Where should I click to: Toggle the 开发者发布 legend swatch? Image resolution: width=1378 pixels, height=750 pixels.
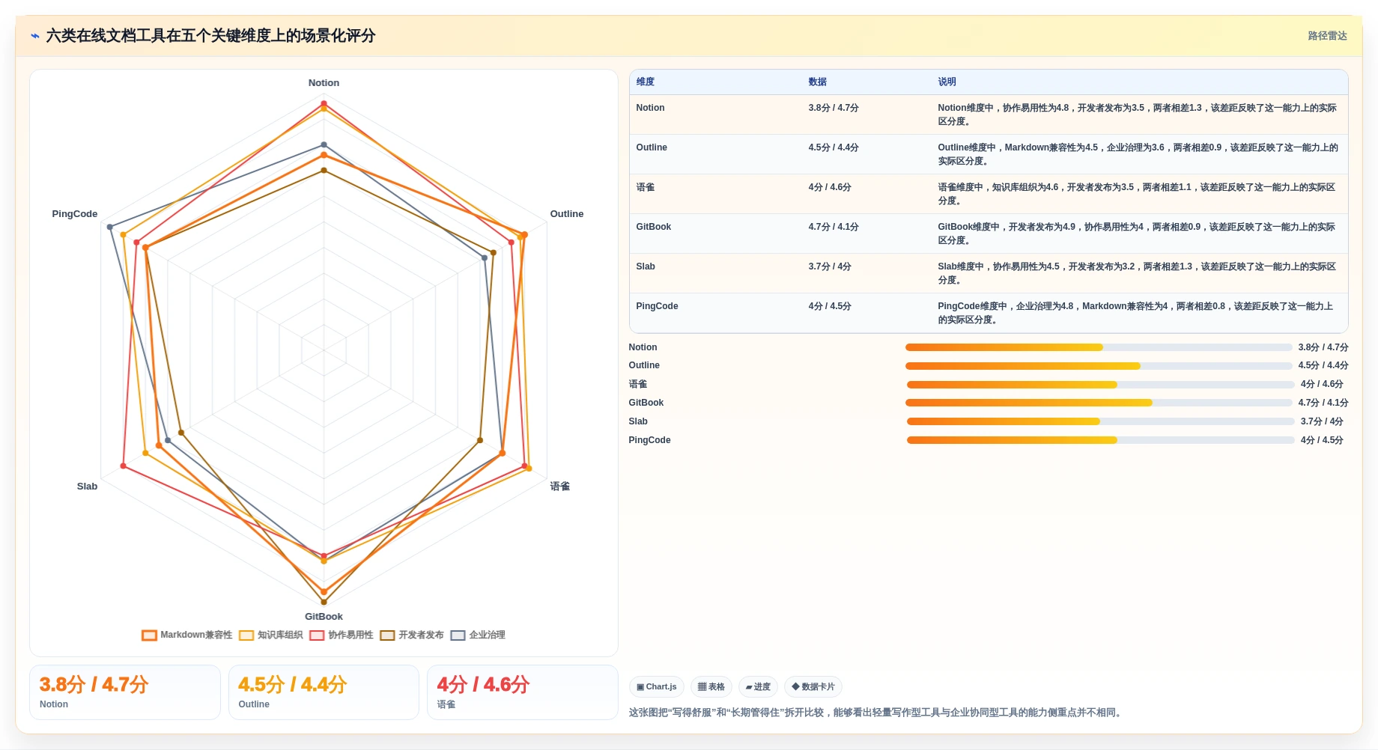point(387,635)
